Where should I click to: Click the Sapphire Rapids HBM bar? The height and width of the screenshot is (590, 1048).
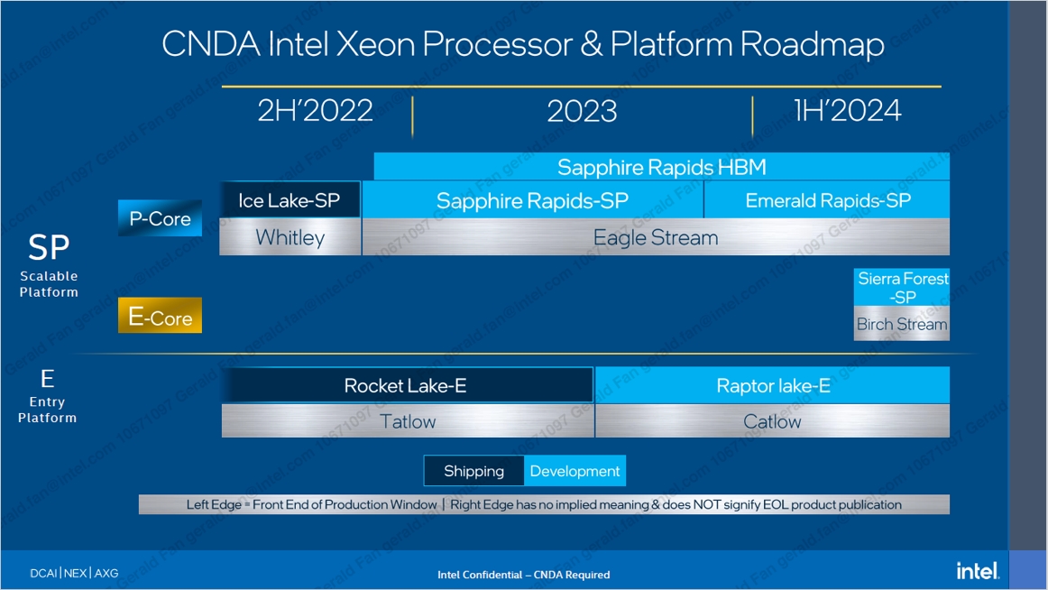(662, 166)
